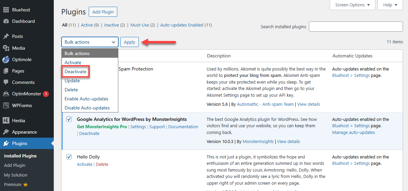Filter plugins by Must-Use
The image size is (408, 191).
coord(139,25)
